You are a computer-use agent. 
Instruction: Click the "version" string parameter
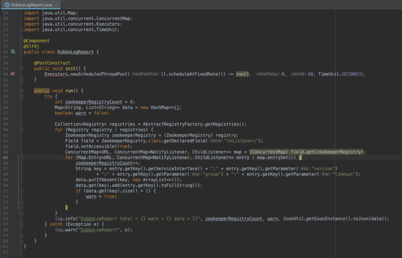pos(323,169)
